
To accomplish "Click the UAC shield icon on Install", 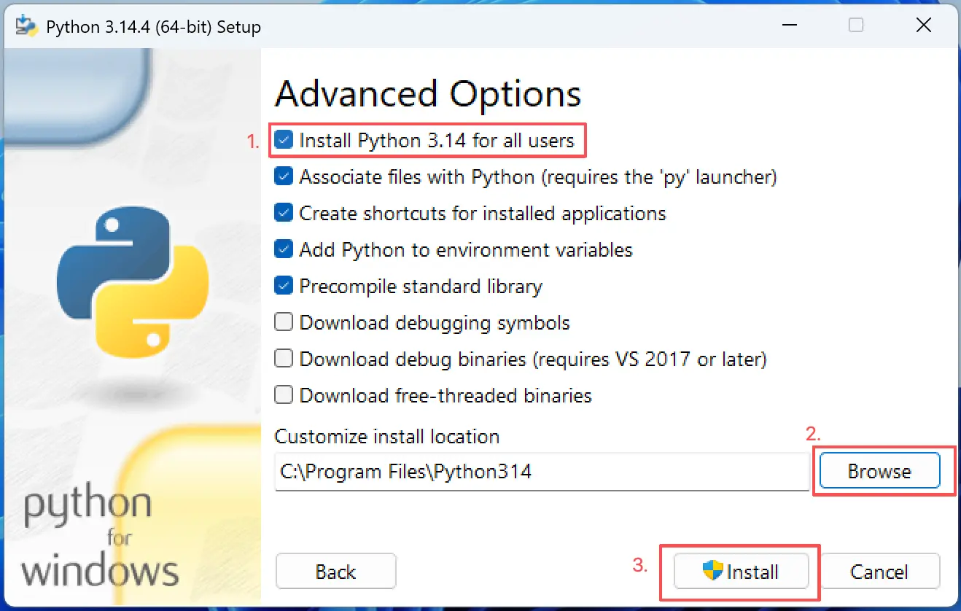I will coord(713,571).
